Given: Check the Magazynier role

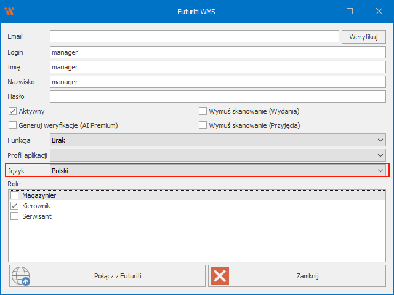Looking at the screenshot, I should tap(14, 195).
